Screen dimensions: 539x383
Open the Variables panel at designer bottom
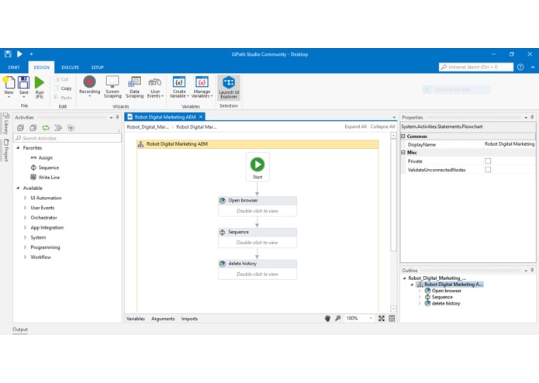pos(136,319)
